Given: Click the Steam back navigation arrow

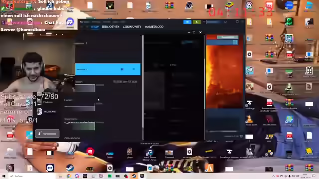Looking at the screenshot, I should (82, 27).
